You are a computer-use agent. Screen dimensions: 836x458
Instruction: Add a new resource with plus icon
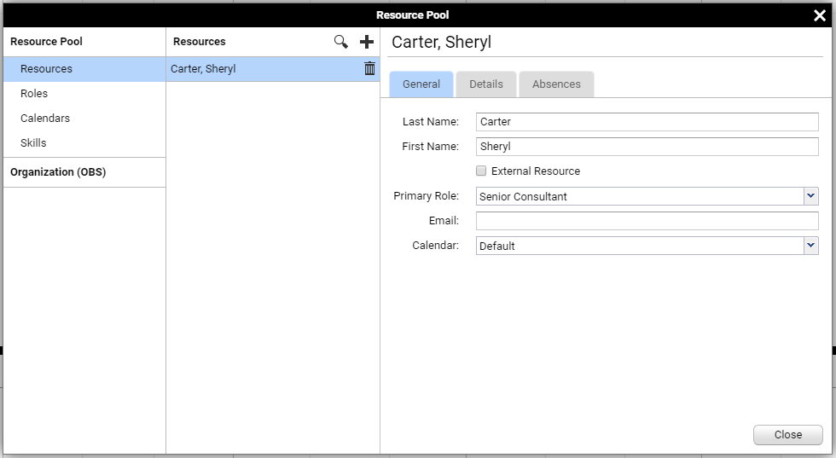pos(367,42)
